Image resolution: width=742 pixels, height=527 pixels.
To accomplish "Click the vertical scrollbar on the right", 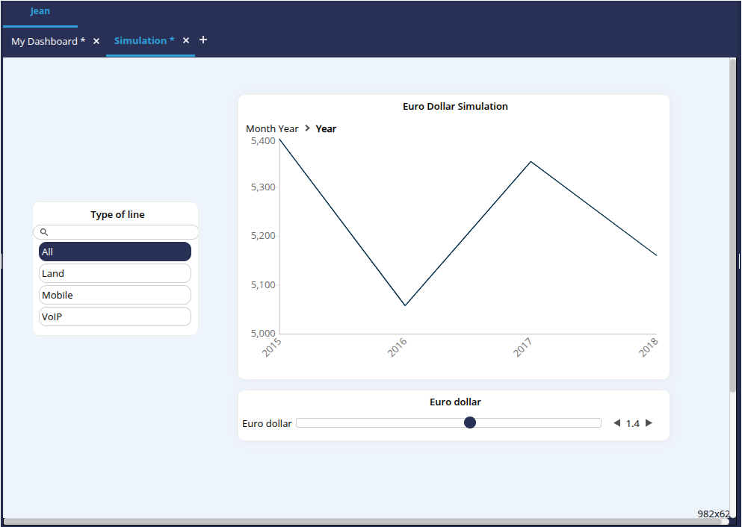I will click(732, 224).
